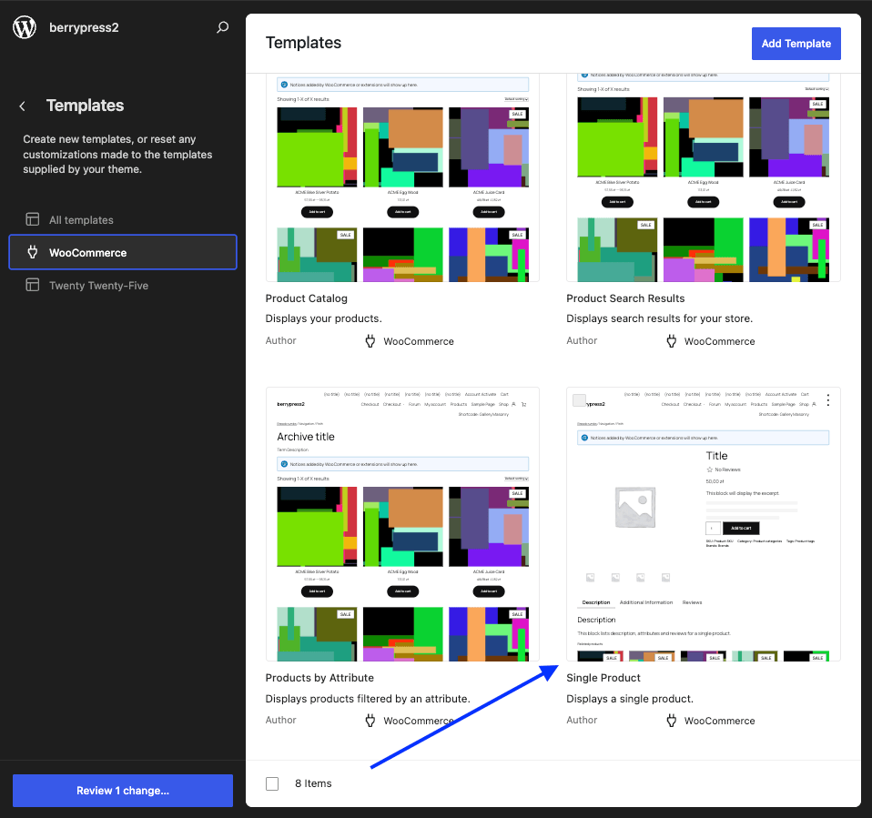
Task: Click 'Displays search results for your store.' text
Action: (659, 318)
